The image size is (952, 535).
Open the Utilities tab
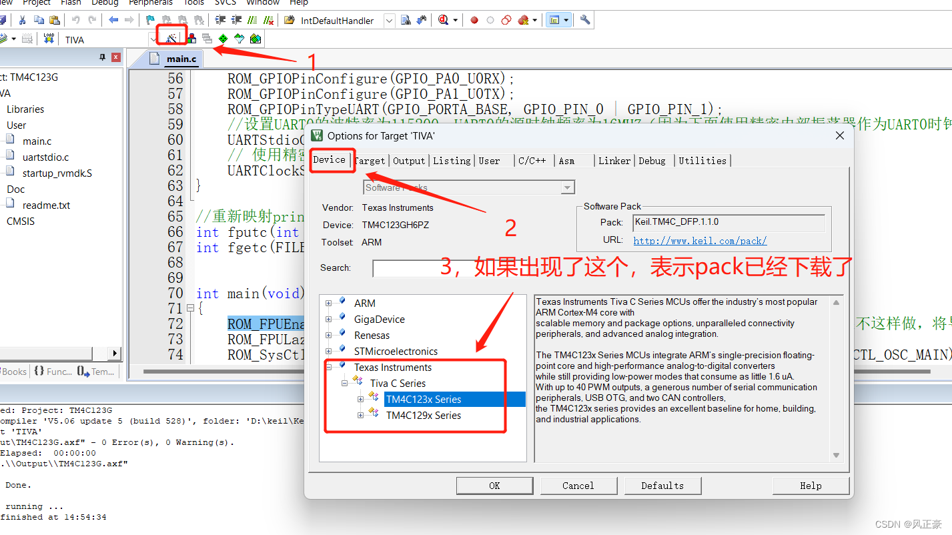click(702, 161)
